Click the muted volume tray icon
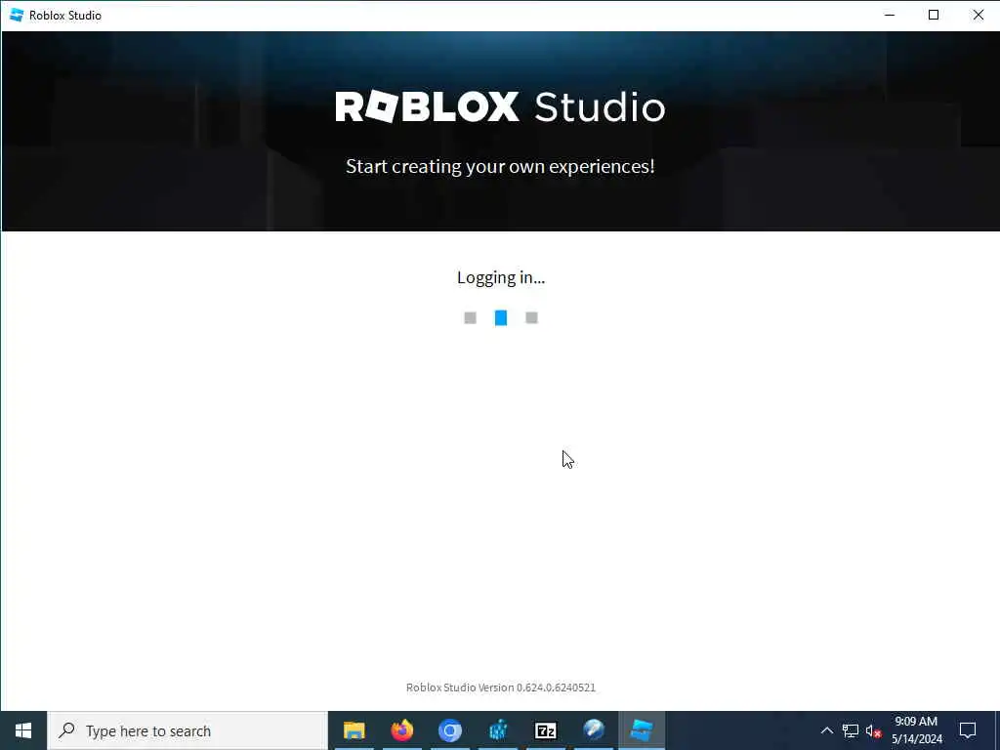This screenshot has width=1000, height=750. [x=874, y=730]
